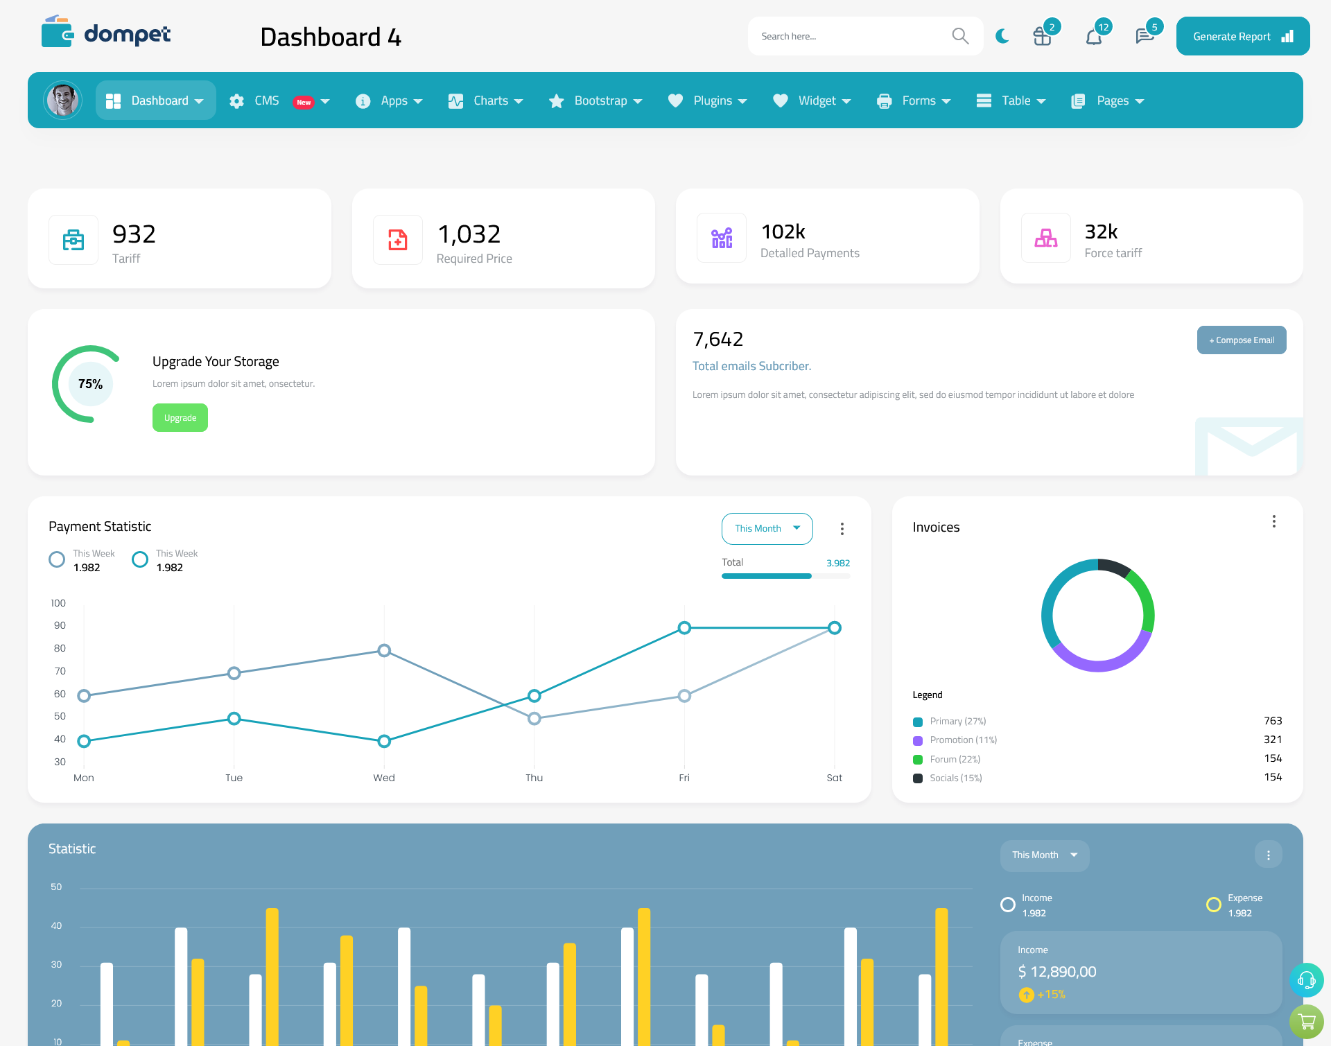This screenshot has height=1046, width=1331.
Task: Select the Charts menu item
Action: 488,101
